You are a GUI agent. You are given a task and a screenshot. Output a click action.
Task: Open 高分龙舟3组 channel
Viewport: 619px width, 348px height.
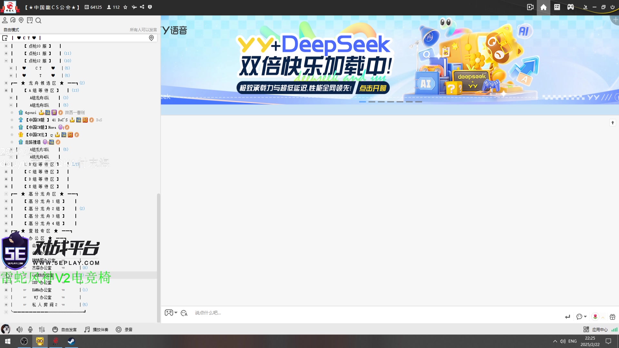[x=44, y=216]
